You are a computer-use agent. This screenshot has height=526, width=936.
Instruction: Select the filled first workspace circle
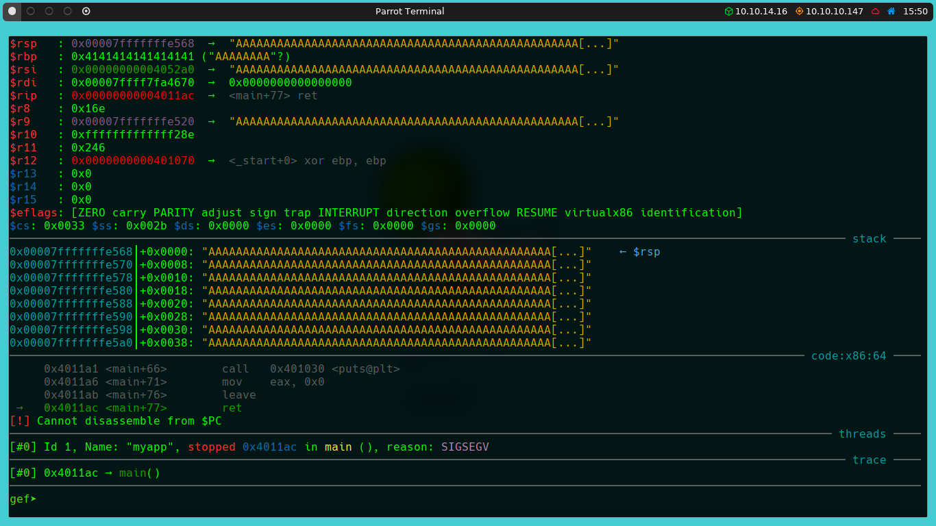click(x=12, y=11)
